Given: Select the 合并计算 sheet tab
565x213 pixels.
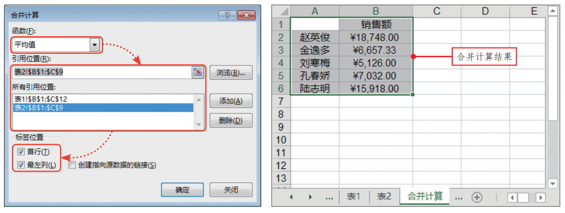Looking at the screenshot, I should pyautogui.click(x=425, y=196).
